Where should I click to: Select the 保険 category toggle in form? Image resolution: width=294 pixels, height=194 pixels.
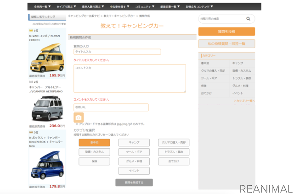[x=94, y=162]
